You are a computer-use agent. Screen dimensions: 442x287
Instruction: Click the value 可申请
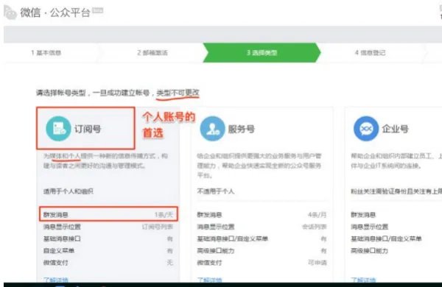coord(317,263)
